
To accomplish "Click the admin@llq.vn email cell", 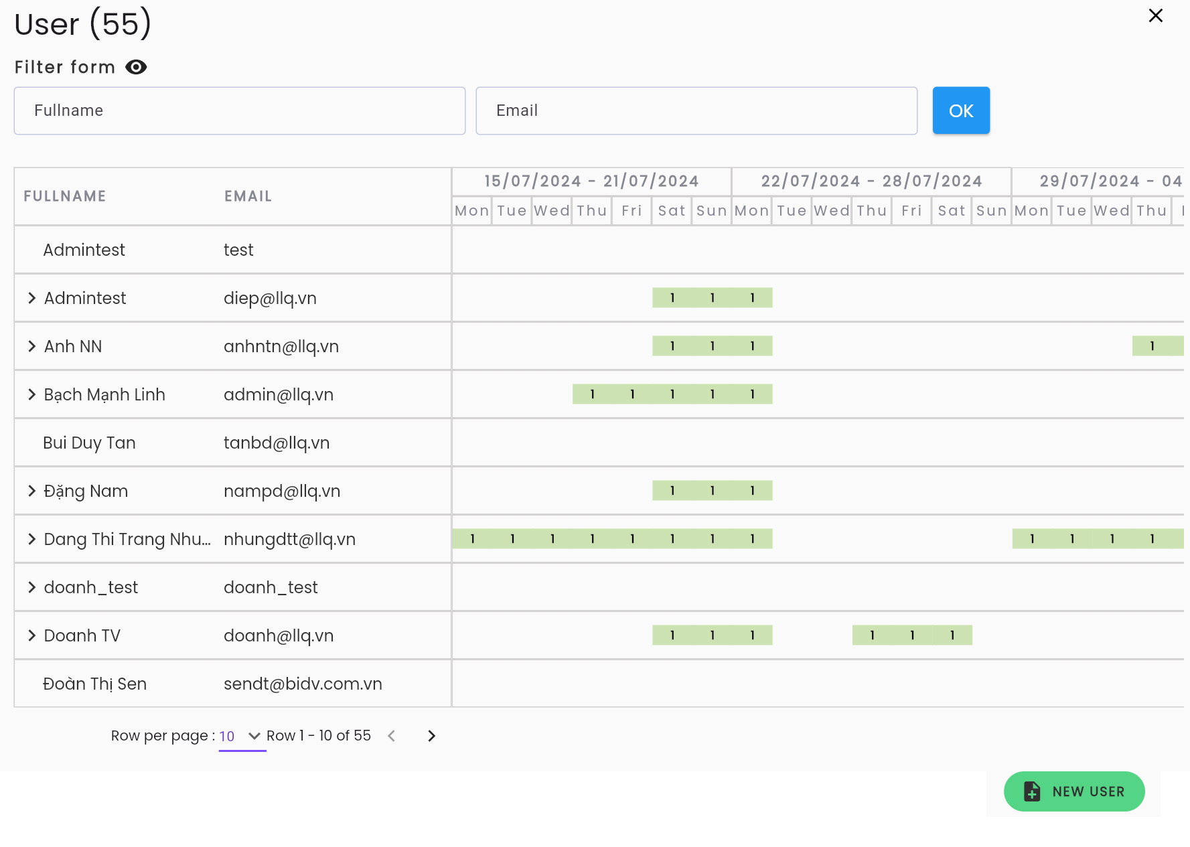I will (x=279, y=394).
